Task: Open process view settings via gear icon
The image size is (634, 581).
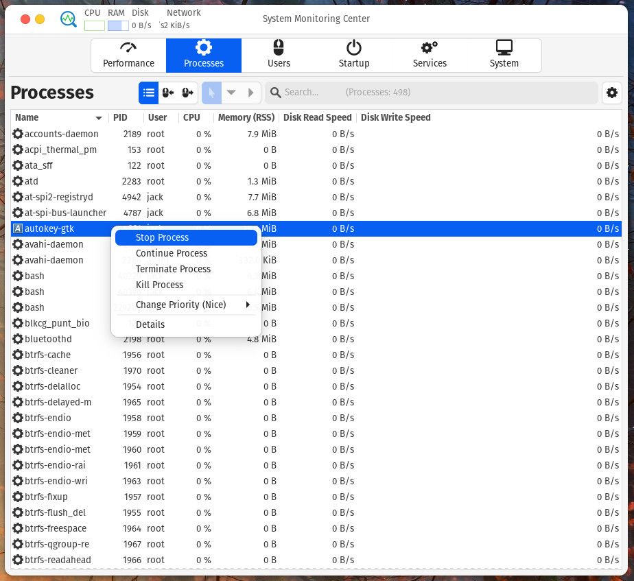Action: [612, 93]
